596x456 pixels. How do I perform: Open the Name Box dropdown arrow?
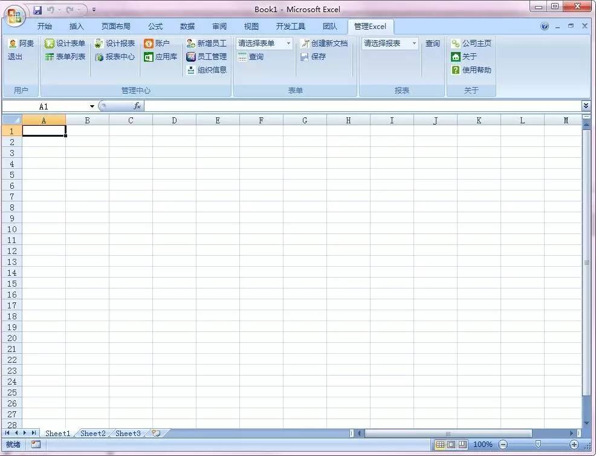click(92, 106)
